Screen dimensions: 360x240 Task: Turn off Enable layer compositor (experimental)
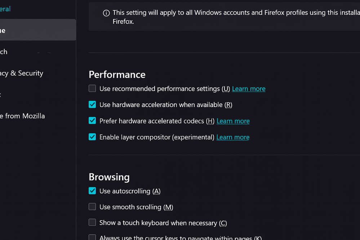click(x=92, y=137)
